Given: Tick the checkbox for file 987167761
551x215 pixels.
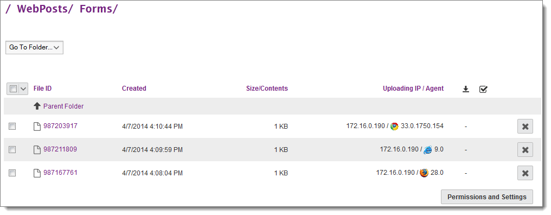Looking at the screenshot, I should click(12, 173).
